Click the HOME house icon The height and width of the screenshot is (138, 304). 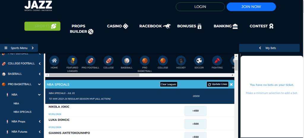tap(54, 61)
